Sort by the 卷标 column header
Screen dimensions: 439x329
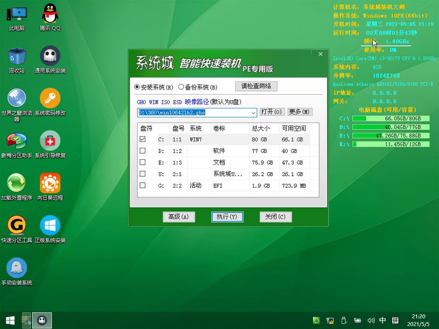[230, 129]
